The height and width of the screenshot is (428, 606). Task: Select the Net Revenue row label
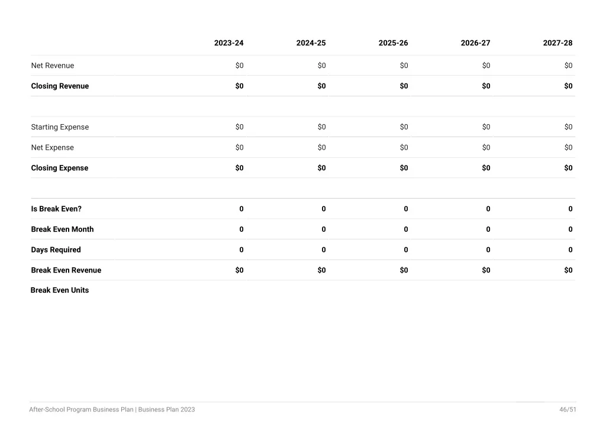point(53,66)
